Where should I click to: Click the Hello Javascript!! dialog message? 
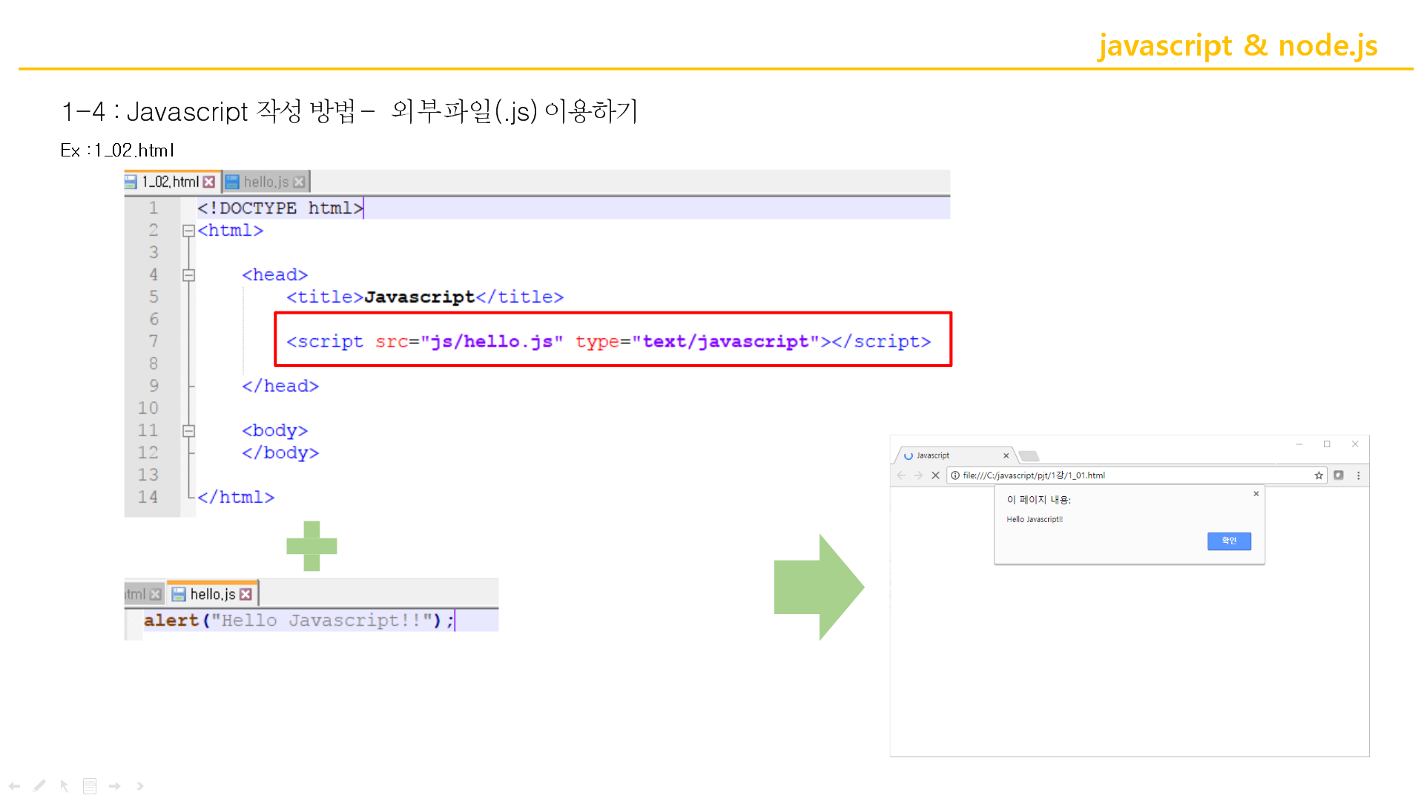(x=1035, y=519)
